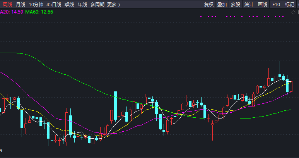Click the MA60: 12.66 indicator label
This screenshot has height=158, width=299.
(x=39, y=12)
